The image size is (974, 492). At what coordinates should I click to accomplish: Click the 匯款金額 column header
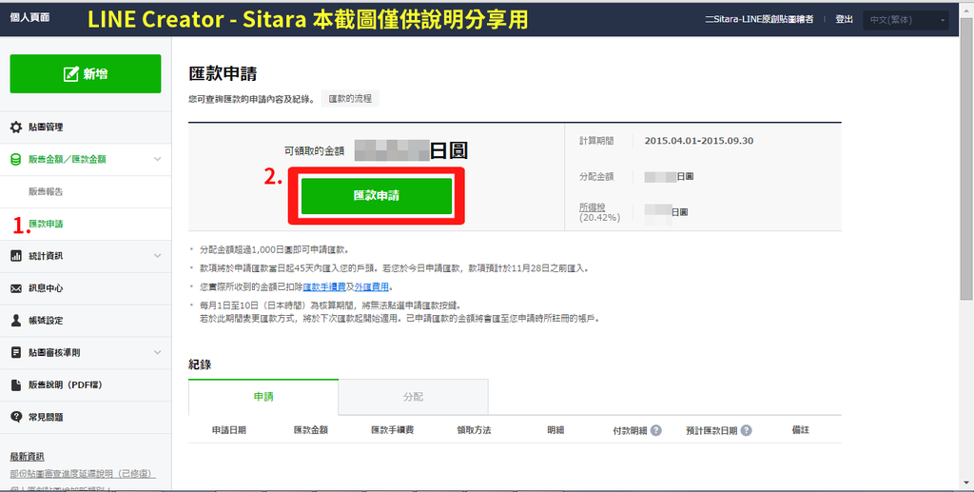click(311, 430)
